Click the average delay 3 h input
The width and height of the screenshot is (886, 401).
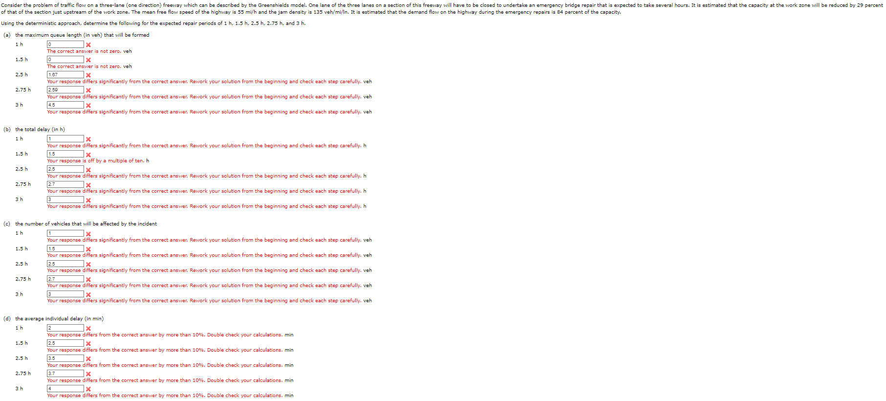tap(65, 389)
